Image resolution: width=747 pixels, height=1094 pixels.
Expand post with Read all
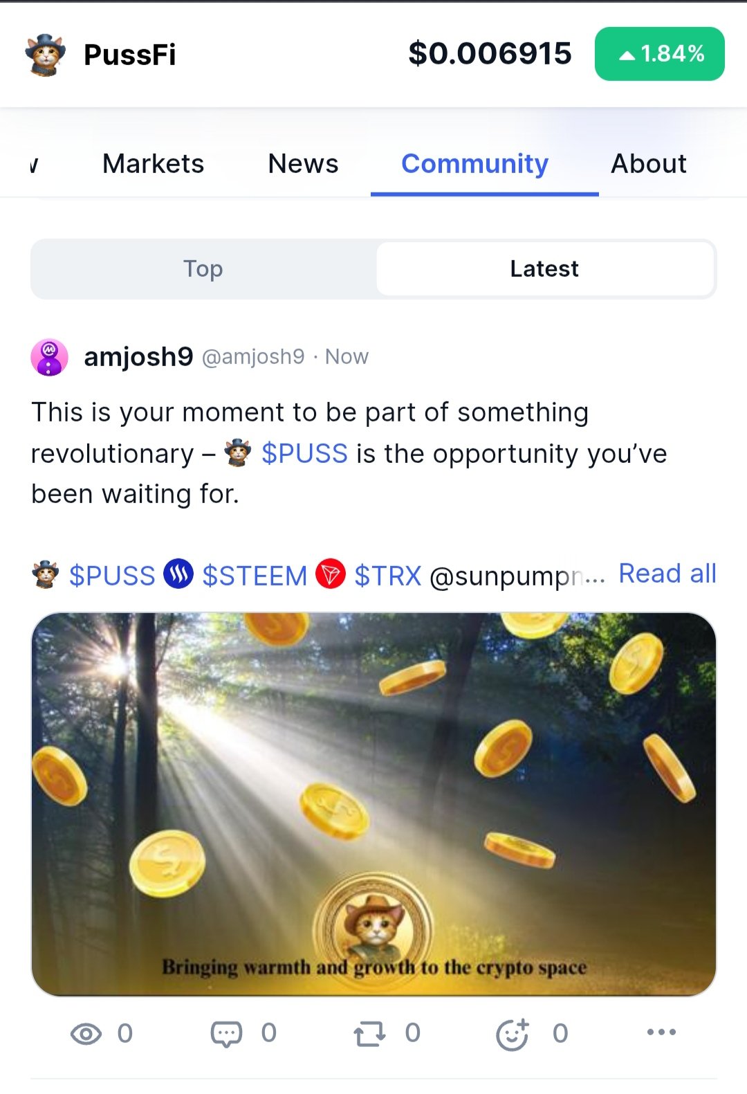tap(667, 574)
